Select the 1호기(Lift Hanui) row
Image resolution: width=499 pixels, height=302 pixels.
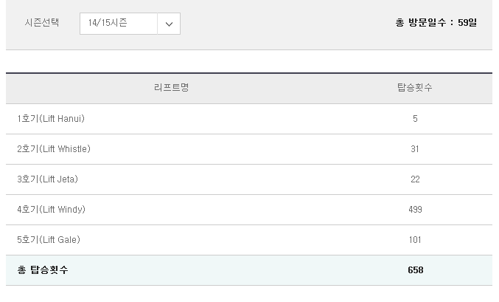click(249, 119)
